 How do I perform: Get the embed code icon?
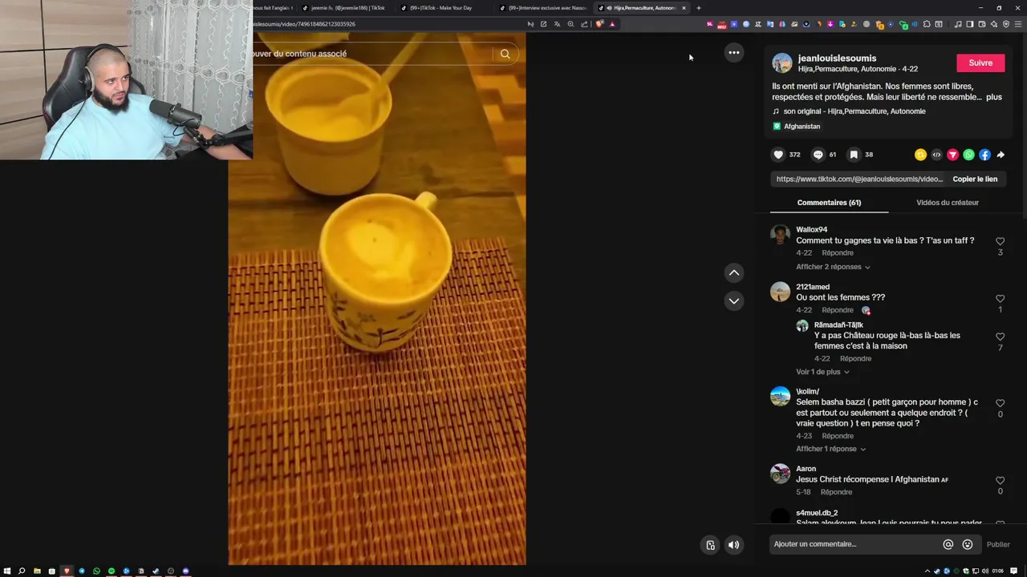936,155
